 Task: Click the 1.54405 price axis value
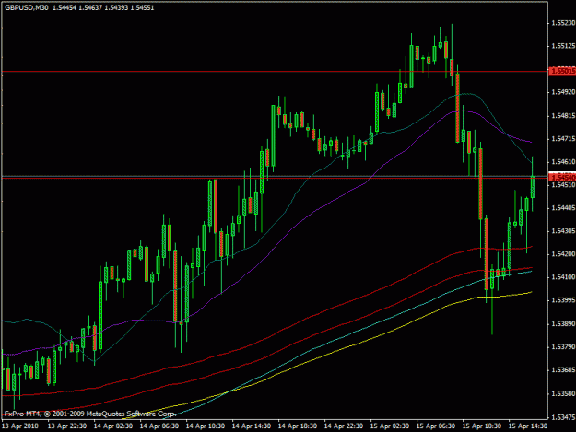563,208
